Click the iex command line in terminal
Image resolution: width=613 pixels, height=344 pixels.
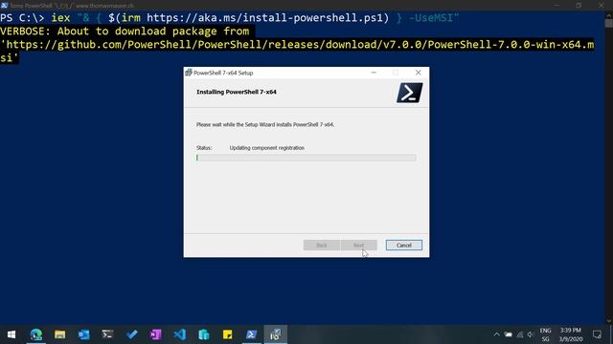(230, 18)
